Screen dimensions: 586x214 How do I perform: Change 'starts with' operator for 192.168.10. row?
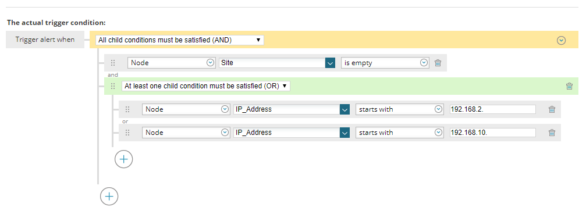click(x=400, y=133)
